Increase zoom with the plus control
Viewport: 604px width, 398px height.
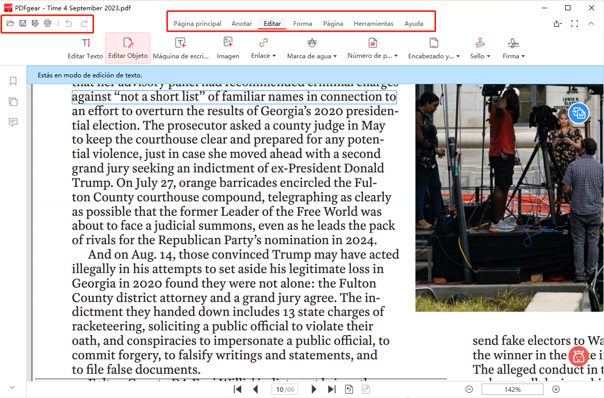(556, 389)
